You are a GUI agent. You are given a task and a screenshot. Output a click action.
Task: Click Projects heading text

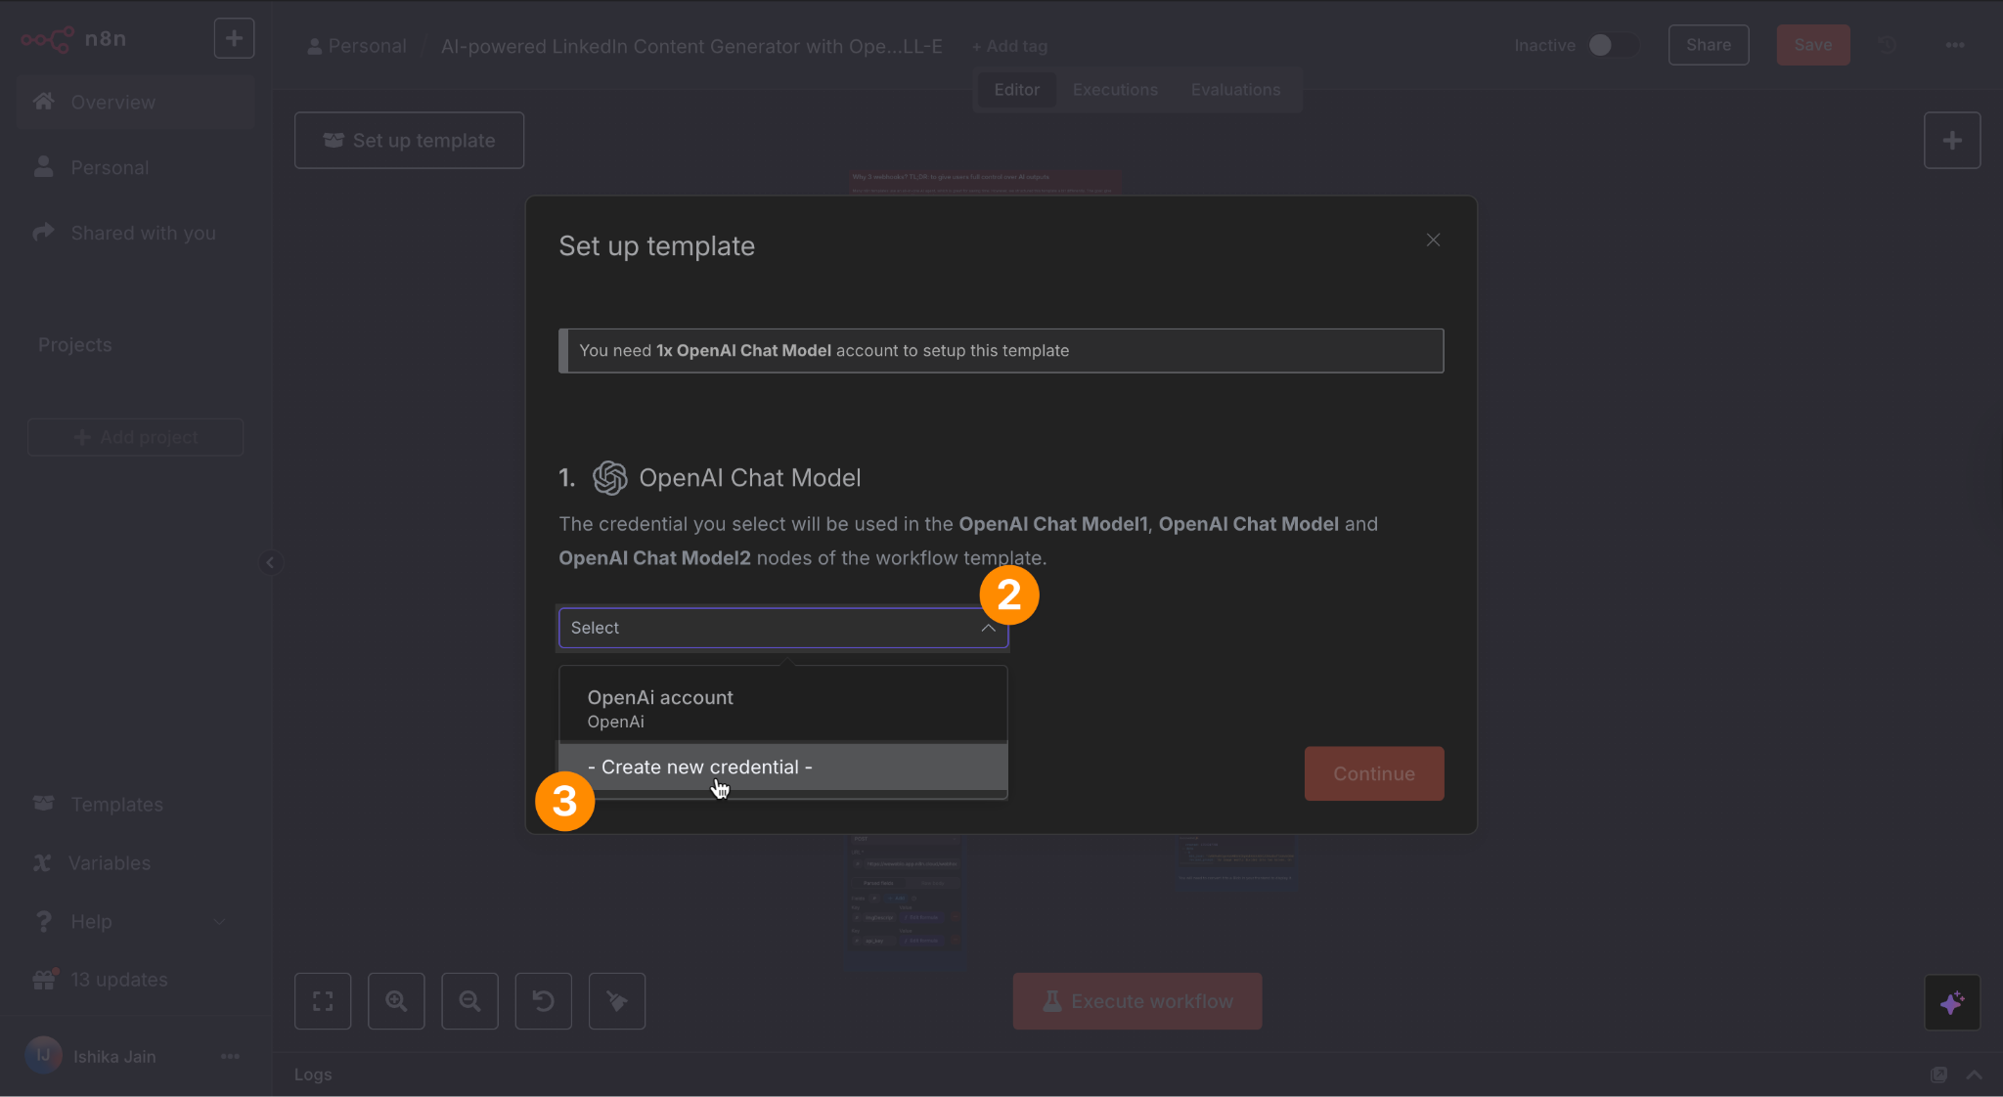point(75,345)
